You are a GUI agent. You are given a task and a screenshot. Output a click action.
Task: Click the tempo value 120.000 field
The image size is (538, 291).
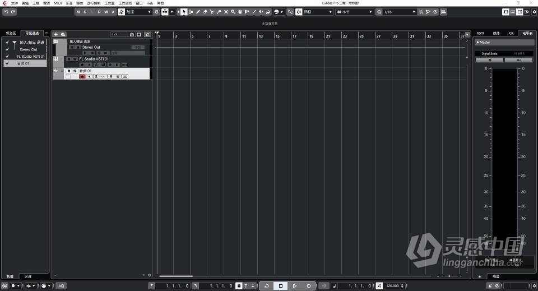[x=392, y=285]
